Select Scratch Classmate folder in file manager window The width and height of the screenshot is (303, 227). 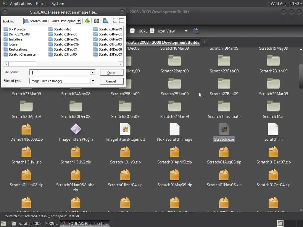224,106
